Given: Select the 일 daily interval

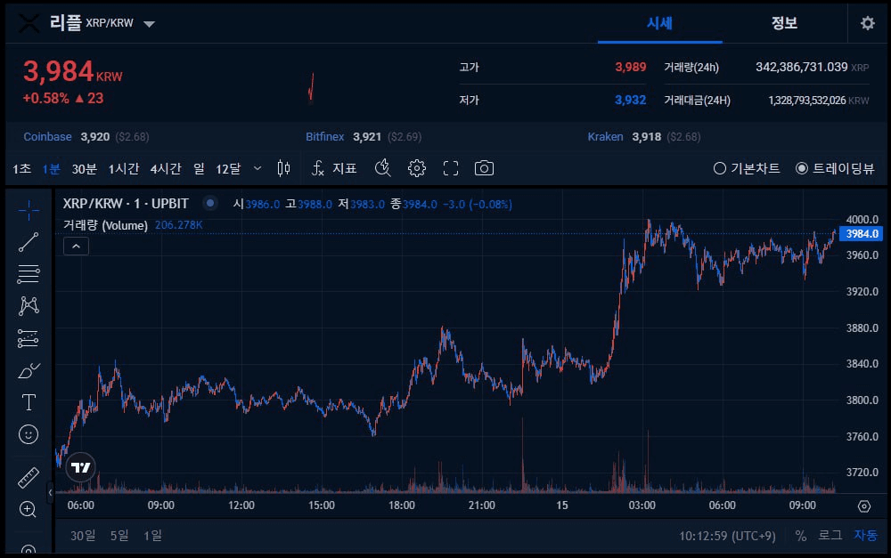Looking at the screenshot, I should coord(199,168).
